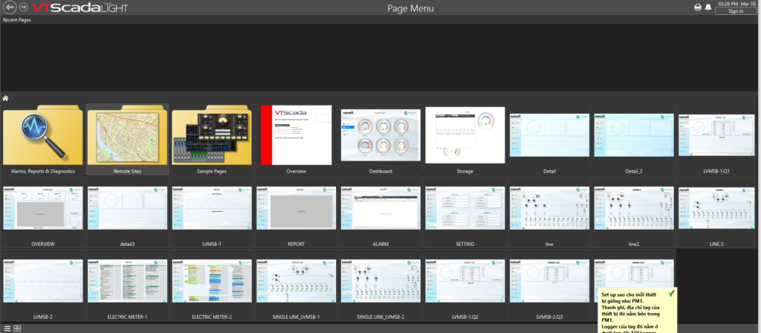Click the back navigation arrow
Image resolution: width=761 pixels, height=333 pixels.
coord(9,7)
